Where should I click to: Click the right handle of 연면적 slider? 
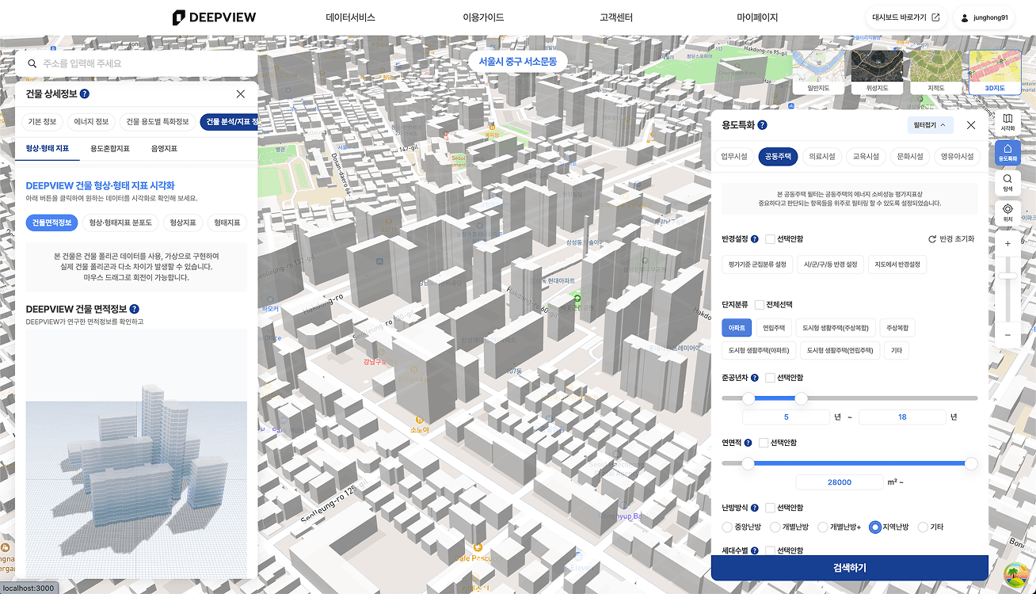[971, 463]
